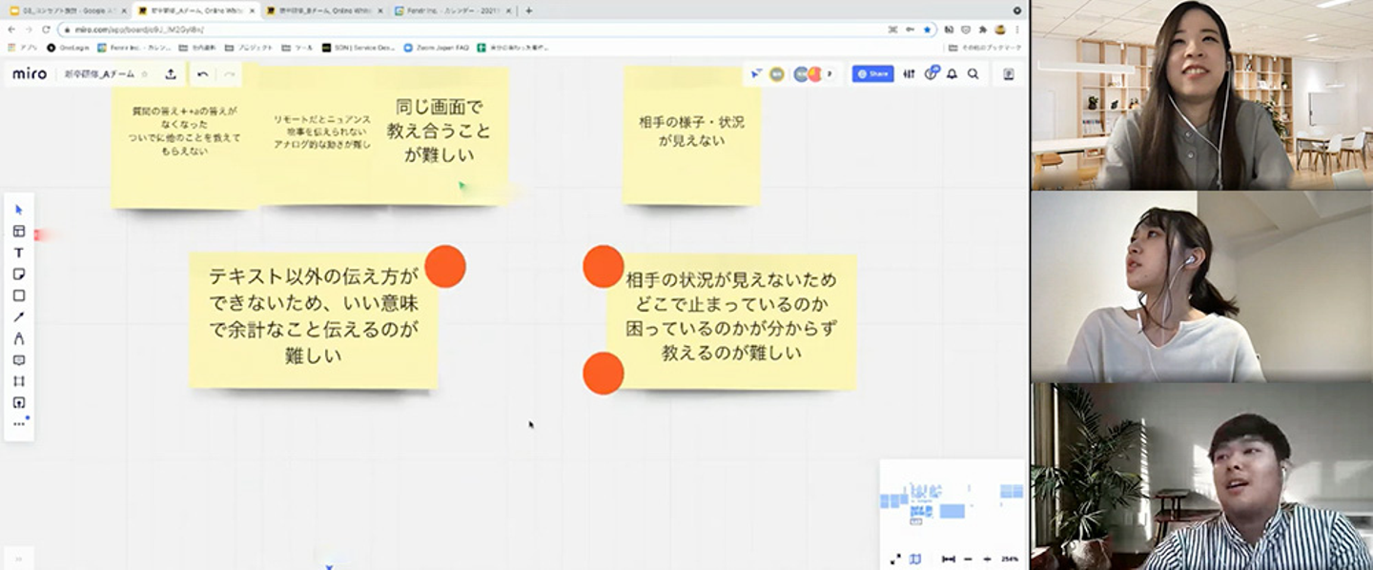Click the blue Share button
Screen dimensions: 1373x570
click(x=872, y=73)
